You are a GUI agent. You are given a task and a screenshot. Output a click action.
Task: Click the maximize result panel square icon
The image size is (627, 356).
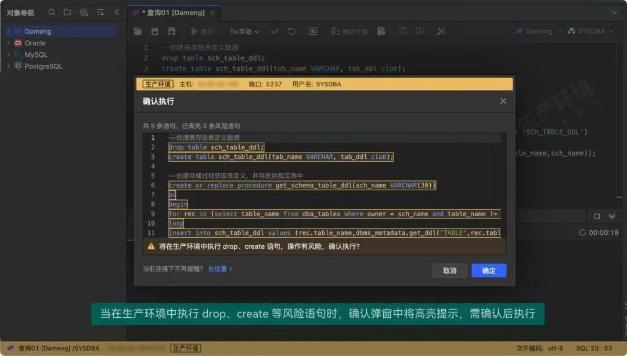(x=597, y=216)
